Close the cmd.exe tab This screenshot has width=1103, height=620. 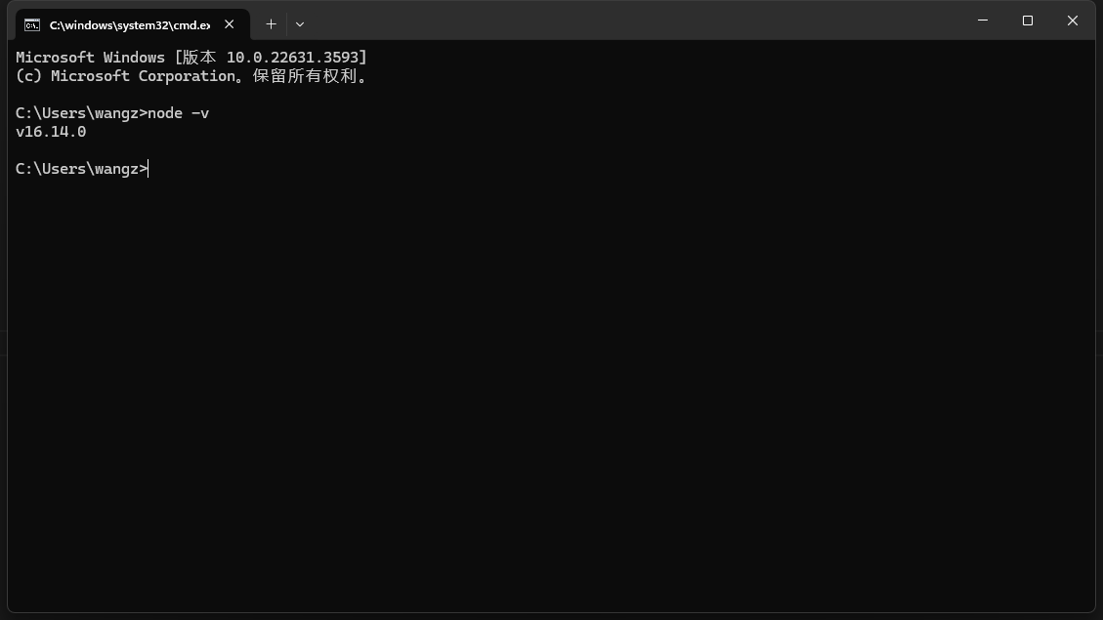[x=230, y=23]
